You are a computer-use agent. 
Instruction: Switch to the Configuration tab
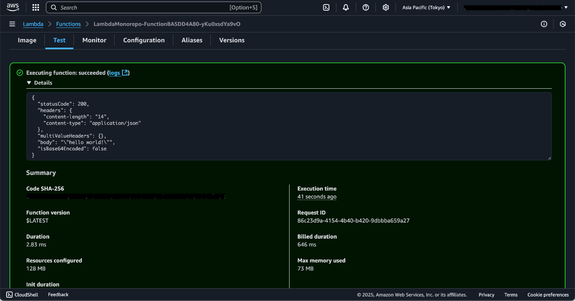144,40
